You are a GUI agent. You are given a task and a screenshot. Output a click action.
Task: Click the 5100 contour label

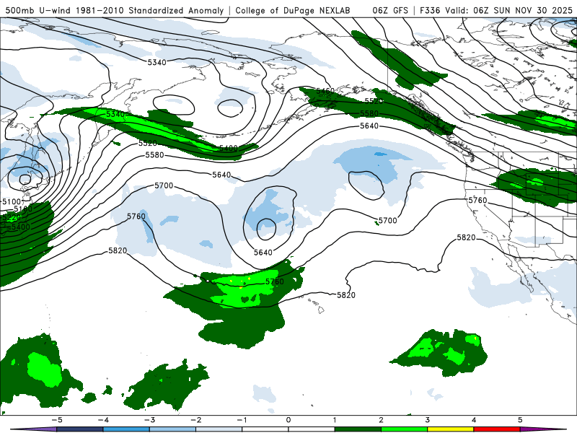12,201
